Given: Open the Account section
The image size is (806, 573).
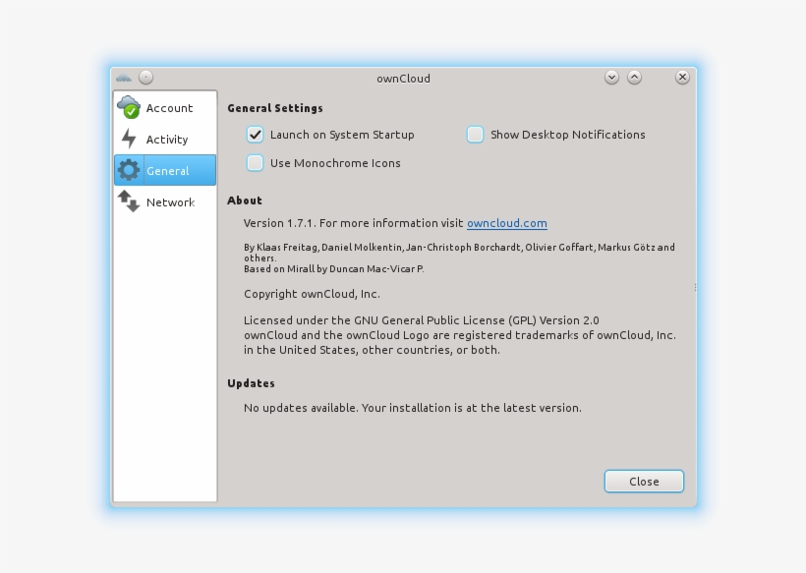Looking at the screenshot, I should [165, 107].
